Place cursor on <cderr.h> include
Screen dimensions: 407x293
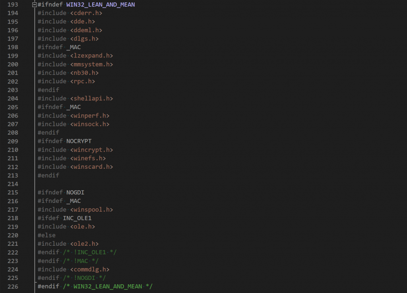[84, 13]
